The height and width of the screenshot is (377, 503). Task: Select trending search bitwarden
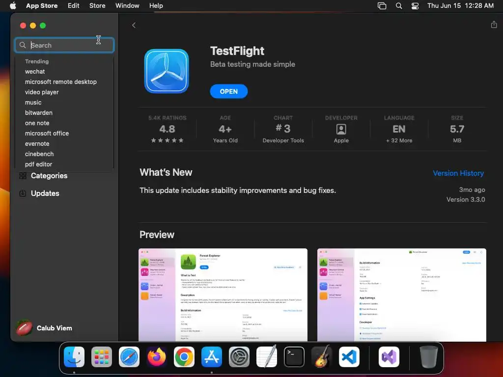click(x=38, y=112)
